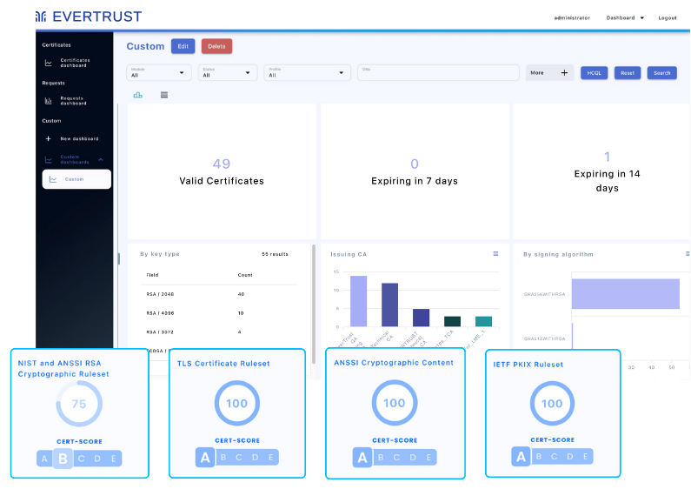This screenshot has width=691, height=489.
Task: Open the Issuing CA chart menu icon
Action: [x=496, y=254]
